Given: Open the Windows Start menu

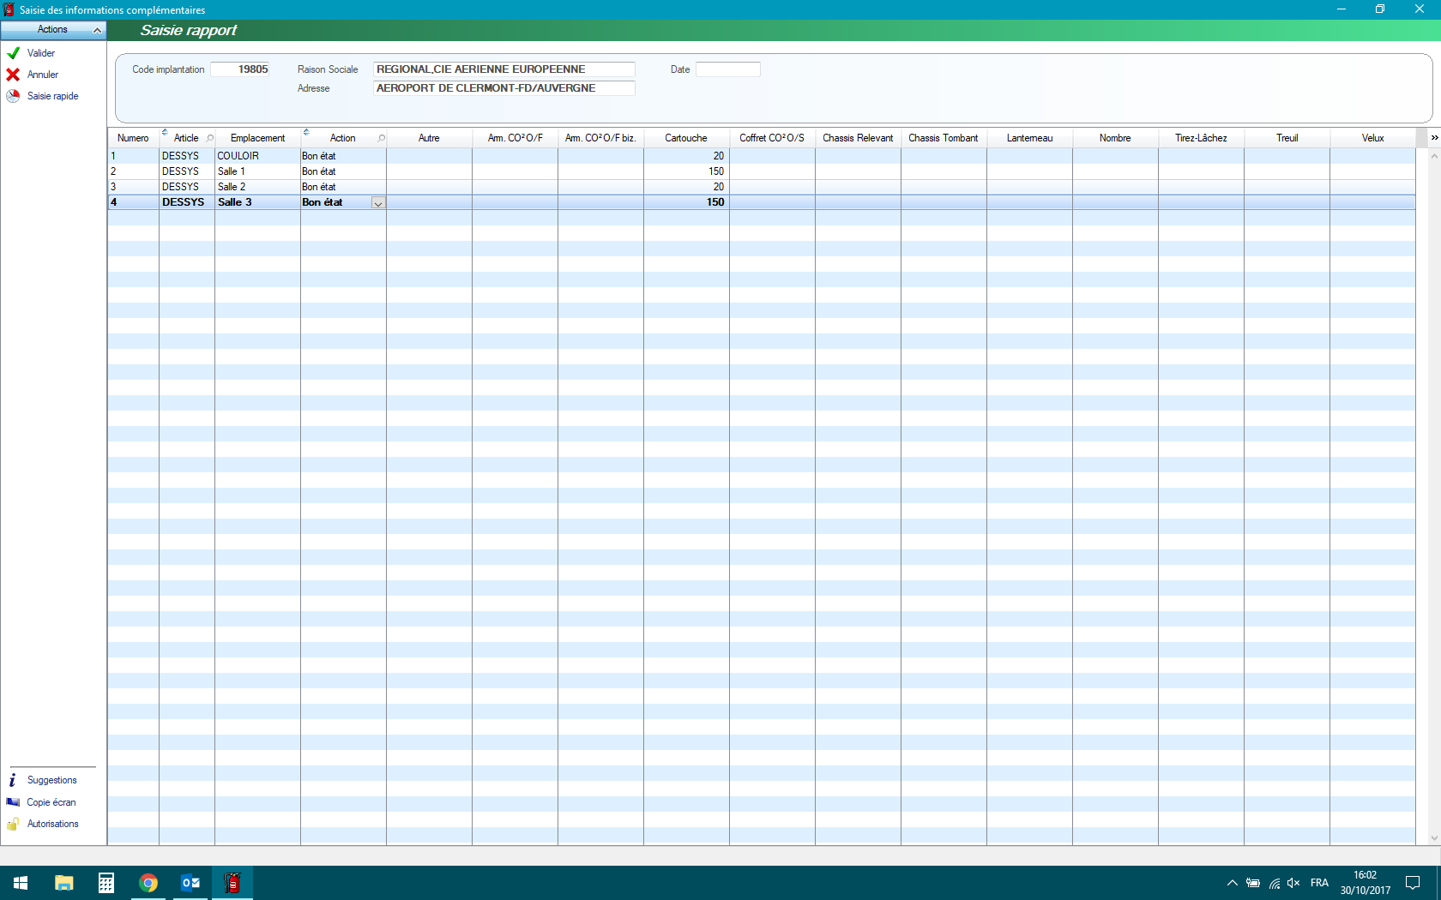Looking at the screenshot, I should click(x=21, y=883).
